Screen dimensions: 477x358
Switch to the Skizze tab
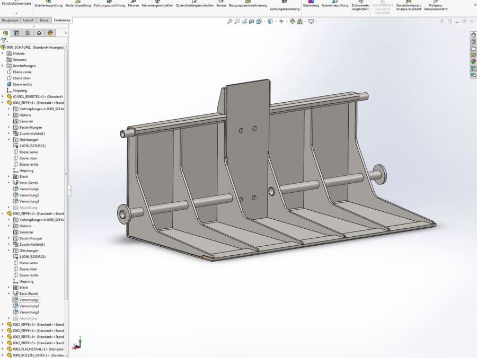[44, 20]
